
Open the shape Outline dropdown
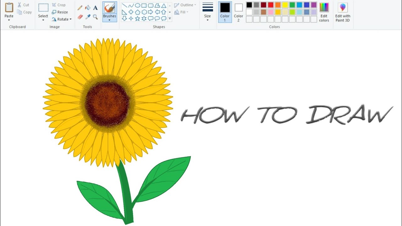pyautogui.click(x=185, y=5)
